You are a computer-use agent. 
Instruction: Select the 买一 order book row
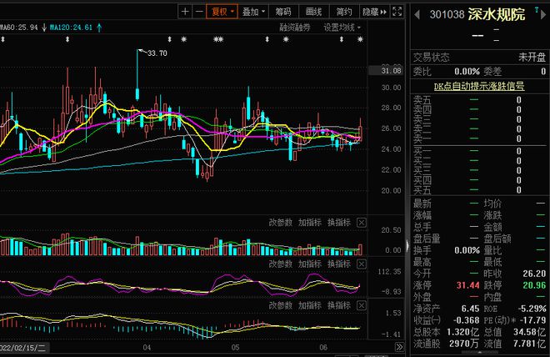(x=478, y=151)
